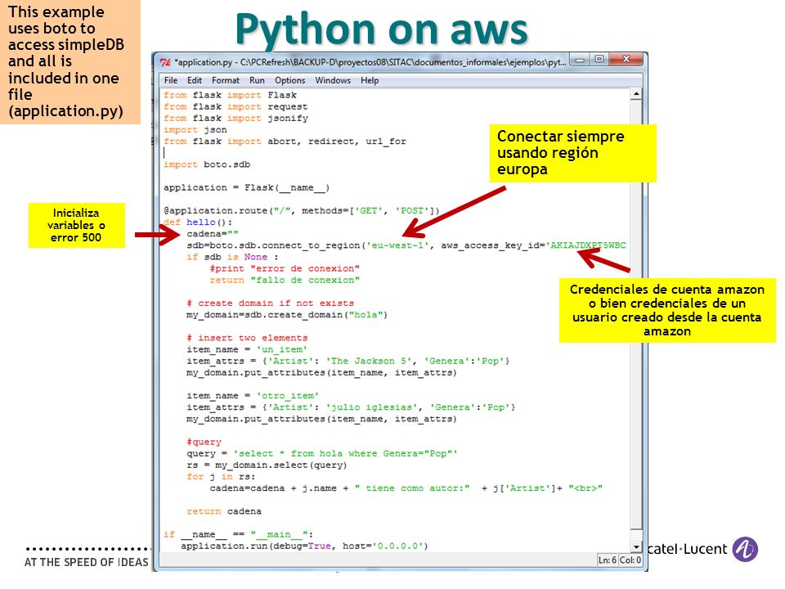Open the Run menu
785x589 pixels.
(257, 80)
